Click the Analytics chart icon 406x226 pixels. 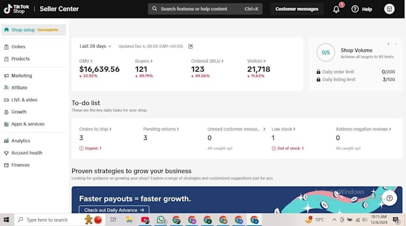coord(6,141)
